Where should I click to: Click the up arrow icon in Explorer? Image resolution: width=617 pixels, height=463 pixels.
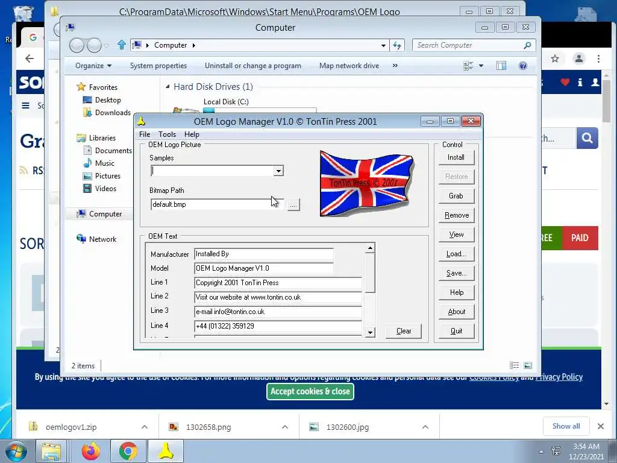(122, 45)
